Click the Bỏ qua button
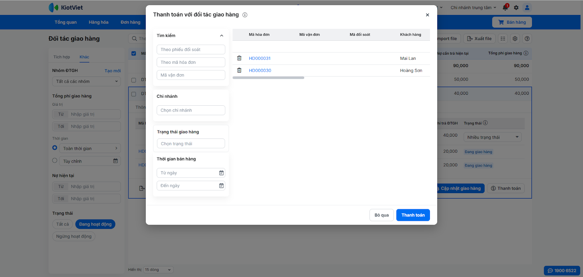 pos(382,215)
